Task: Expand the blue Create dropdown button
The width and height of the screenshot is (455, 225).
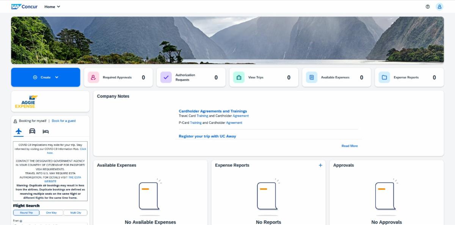Action: point(45,77)
